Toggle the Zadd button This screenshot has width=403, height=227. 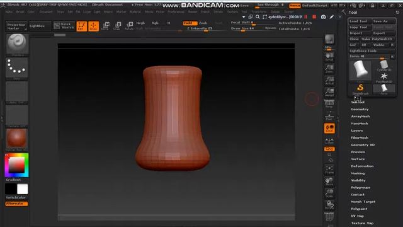(x=190, y=23)
